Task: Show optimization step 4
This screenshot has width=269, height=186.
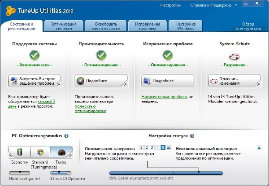Action: (157, 147)
